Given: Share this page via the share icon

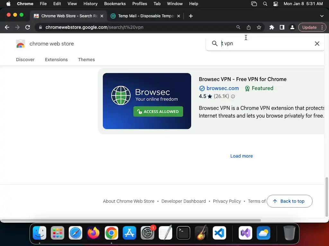Looking at the screenshot, I should 249,27.
